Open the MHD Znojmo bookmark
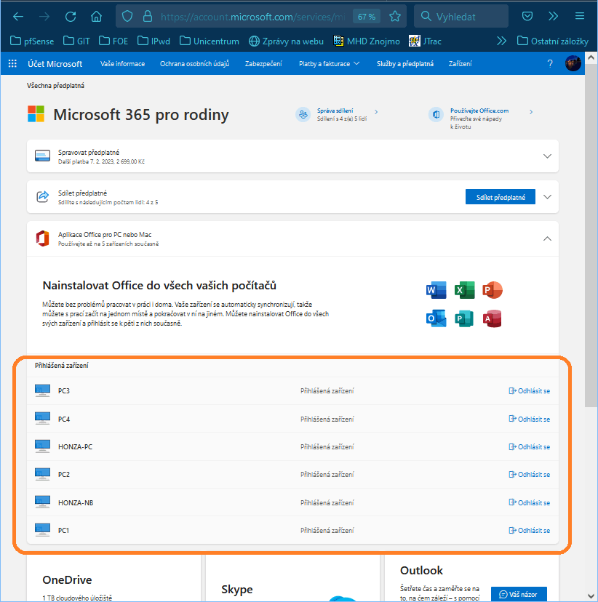The image size is (598, 602). 367,41
